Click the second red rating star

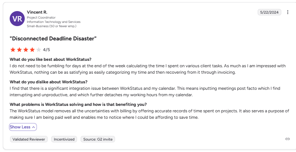pyautogui.click(x=19, y=50)
